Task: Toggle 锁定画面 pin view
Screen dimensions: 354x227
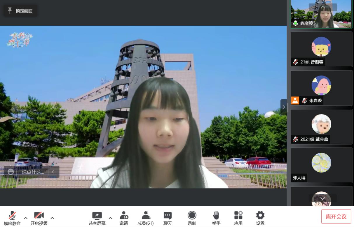Action: [20, 11]
